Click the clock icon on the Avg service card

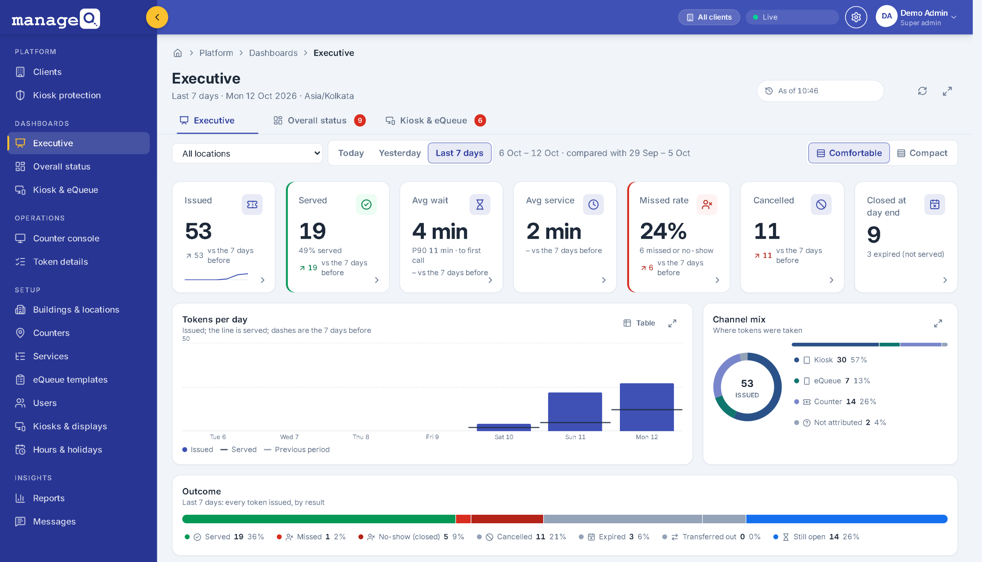click(x=593, y=205)
